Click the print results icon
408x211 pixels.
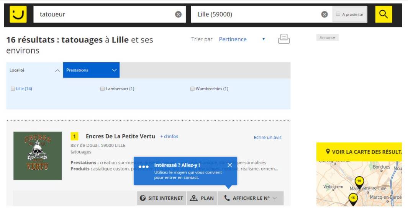[283, 39]
